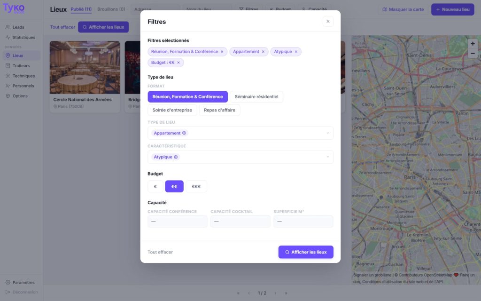
Task: Open Techniques in the sidebar
Action: click(23, 76)
